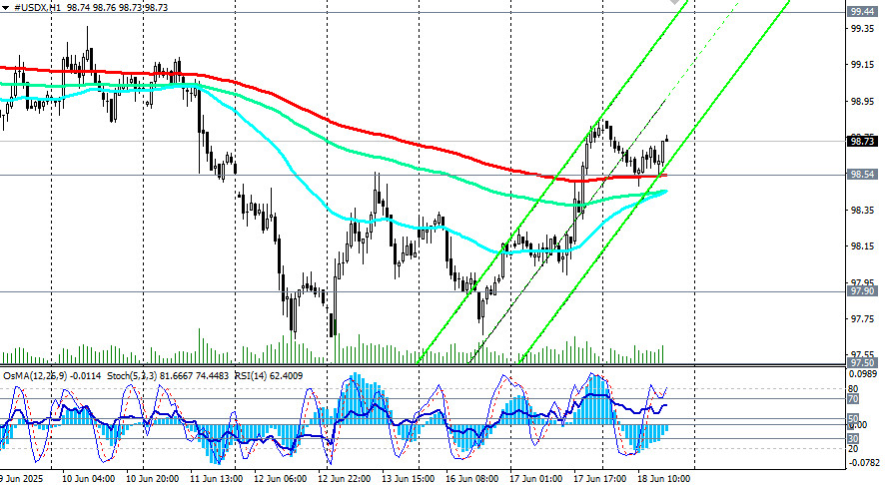Click the 0.0989 indicator scale maximum
885x485 pixels.
pos(864,374)
